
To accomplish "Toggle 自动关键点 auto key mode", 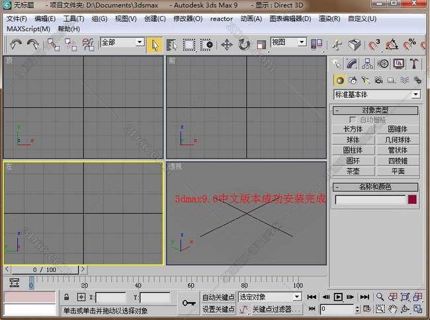I will click(218, 298).
